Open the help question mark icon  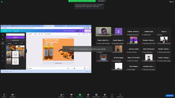[x=90, y=68]
